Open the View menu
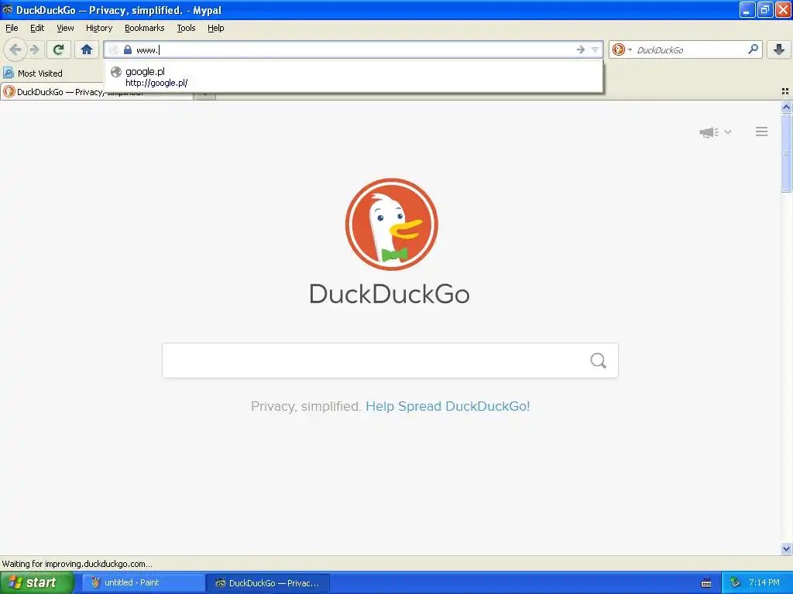 click(x=65, y=28)
